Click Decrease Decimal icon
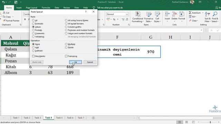This screenshot has height=124, width=221. (127, 19)
